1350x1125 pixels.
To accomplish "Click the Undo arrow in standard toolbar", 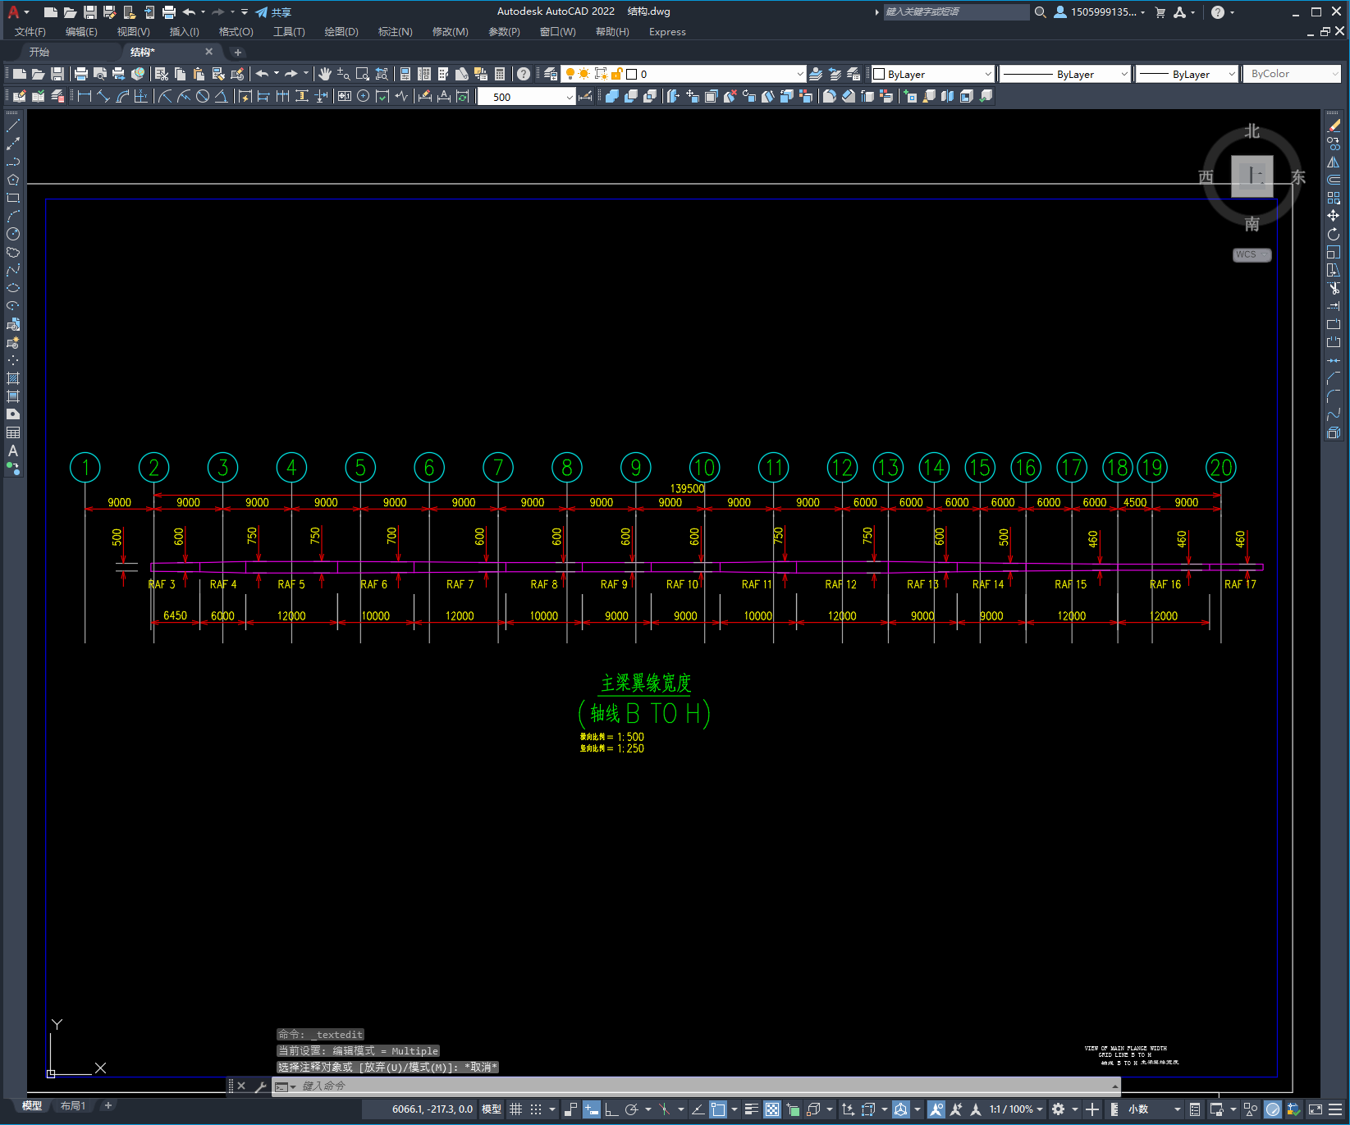I will 262,74.
